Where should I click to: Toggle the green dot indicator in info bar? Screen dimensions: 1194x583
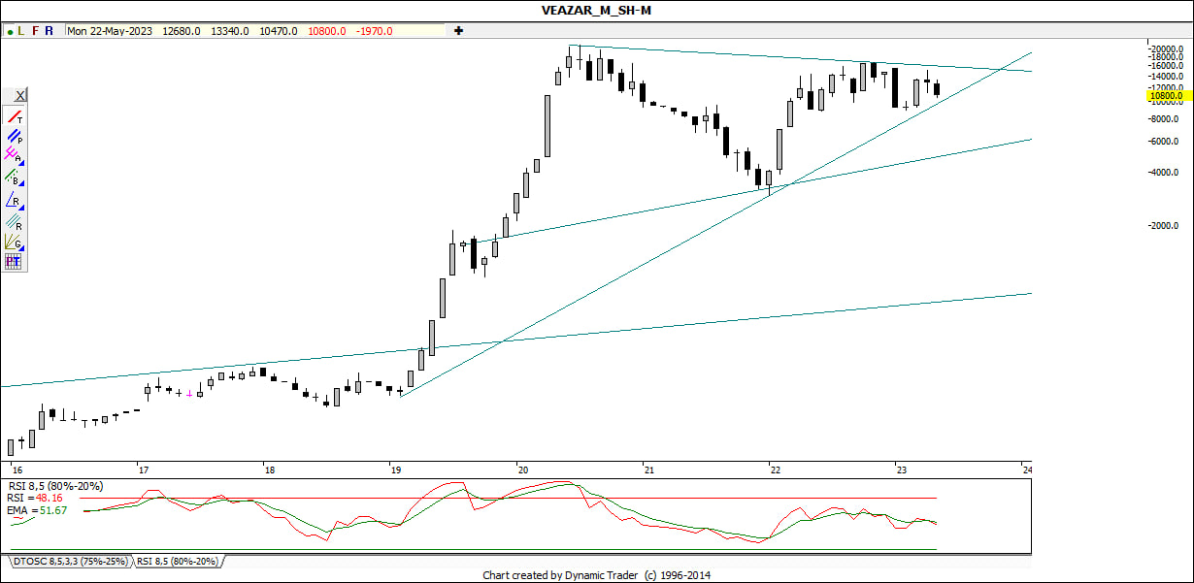[9, 31]
